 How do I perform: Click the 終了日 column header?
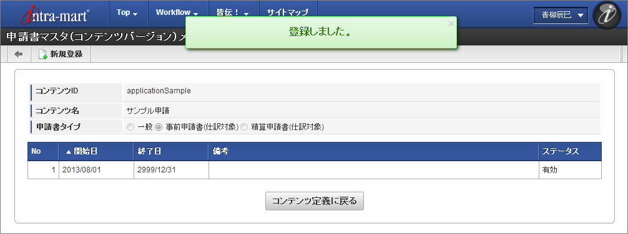click(171, 151)
